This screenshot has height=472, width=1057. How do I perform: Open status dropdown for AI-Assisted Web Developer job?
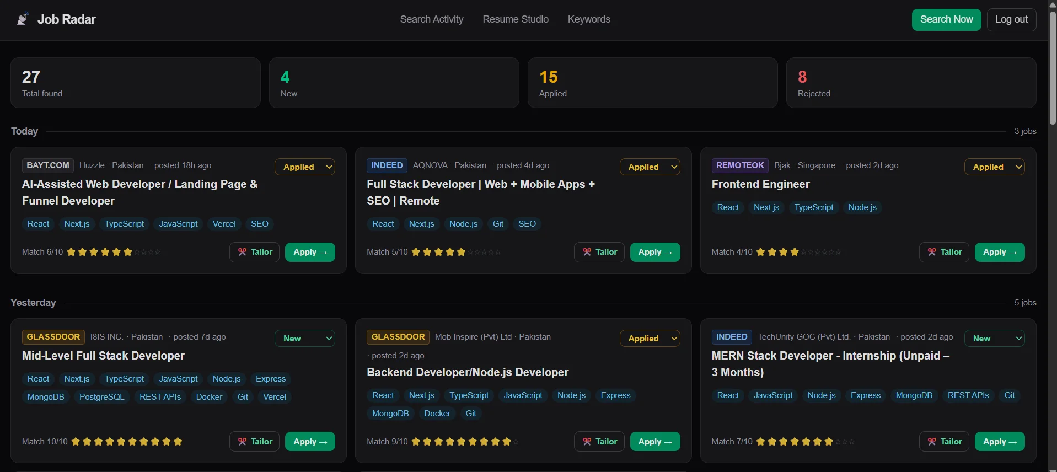(305, 167)
